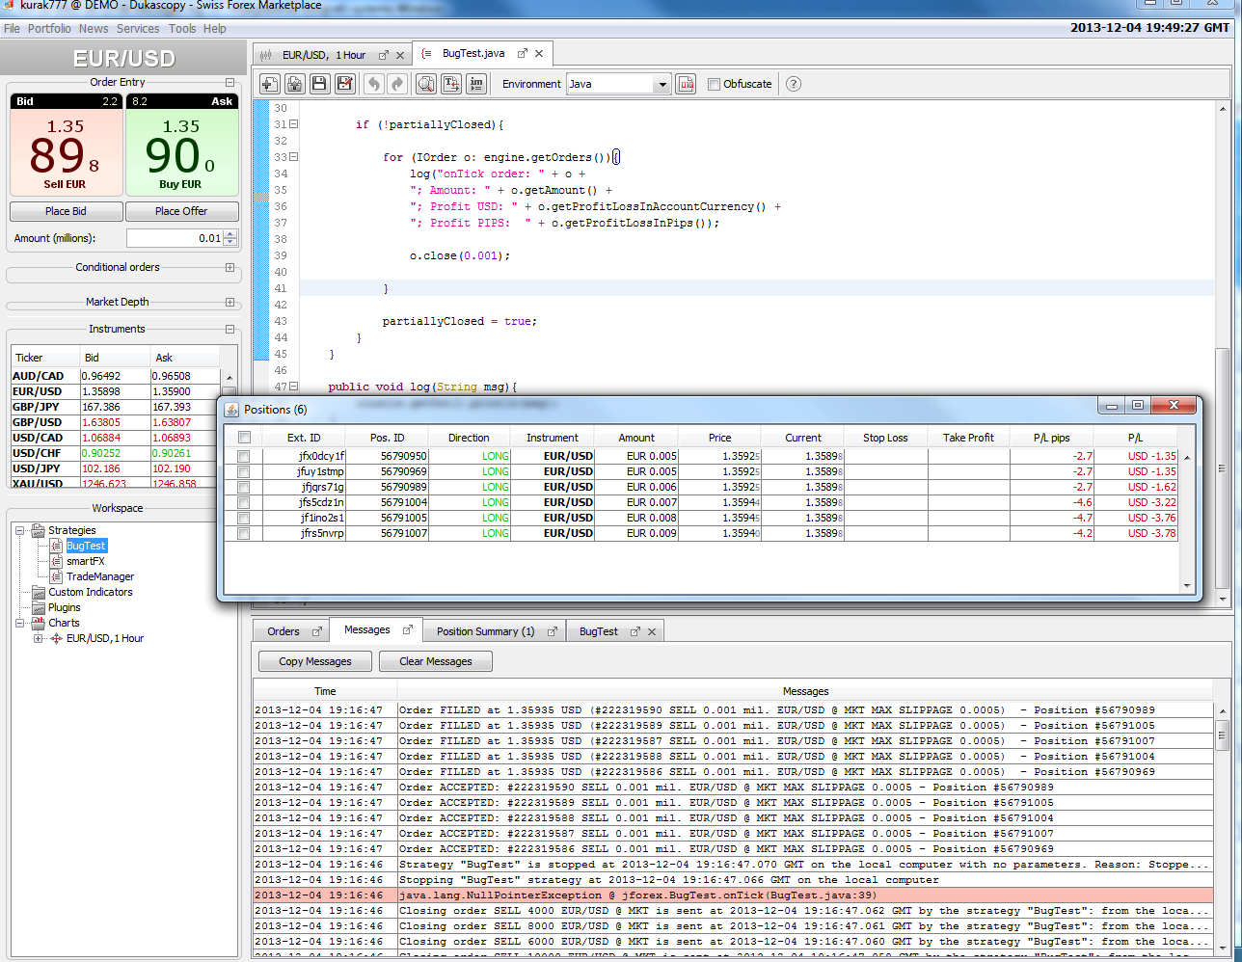Check the position jfs5cdz1n row checkbox
Screen dimensions: 1242x962
244,502
